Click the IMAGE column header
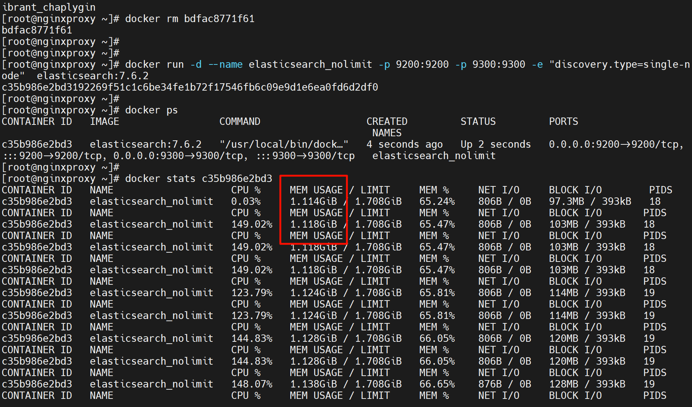Screen dimensions: 692x407 104,122
